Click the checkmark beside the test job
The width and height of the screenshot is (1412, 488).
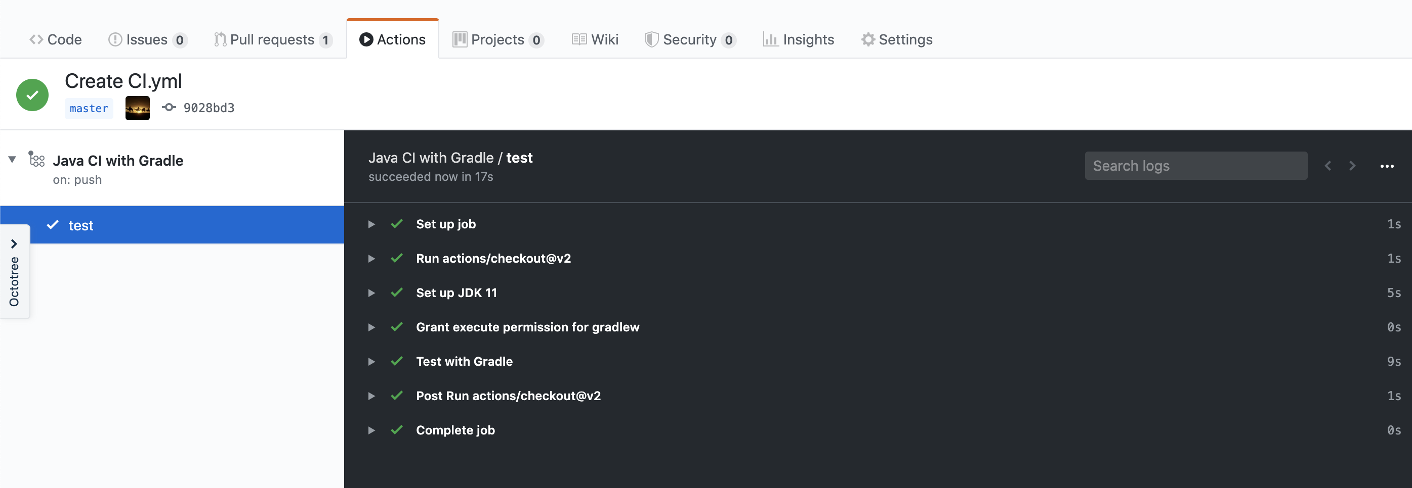click(x=53, y=225)
